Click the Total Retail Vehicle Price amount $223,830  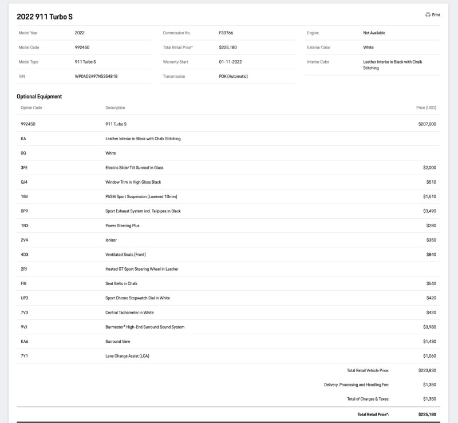coord(427,370)
